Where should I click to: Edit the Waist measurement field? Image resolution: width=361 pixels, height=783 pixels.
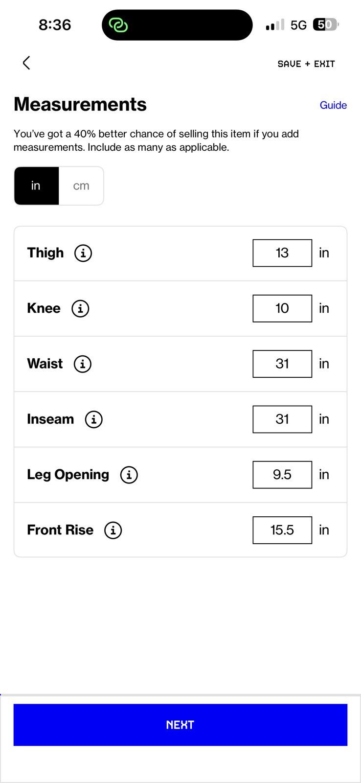pyautogui.click(x=282, y=364)
